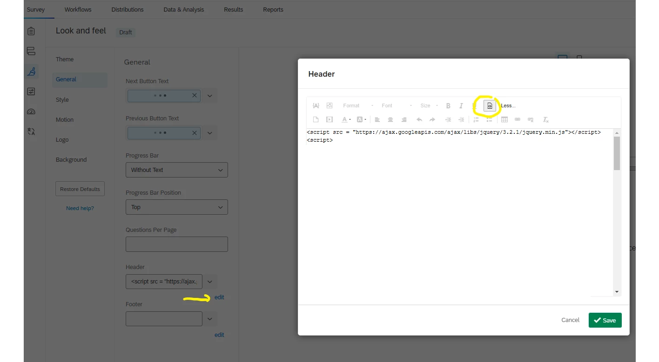
Task: Click the unlink icon
Action: point(531,119)
